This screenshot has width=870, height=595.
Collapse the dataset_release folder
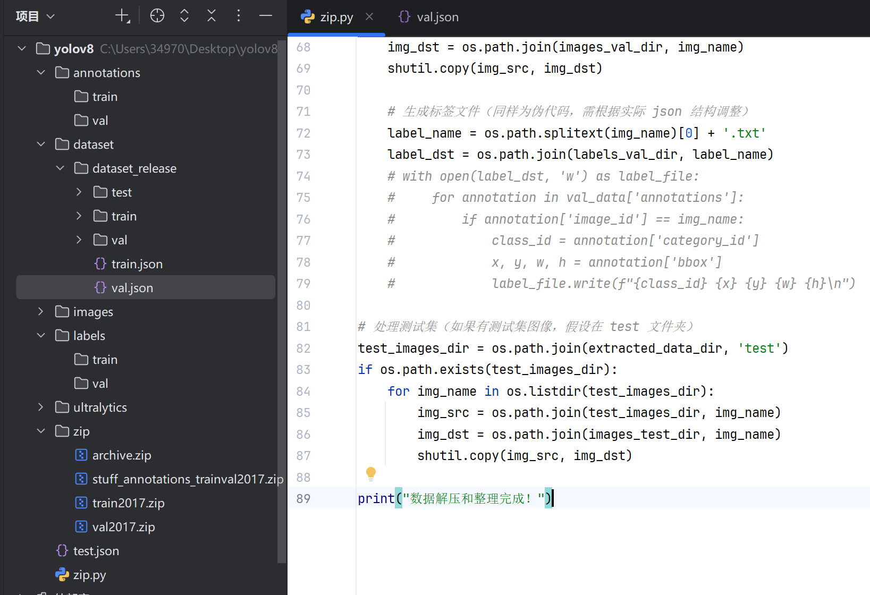(x=60, y=168)
